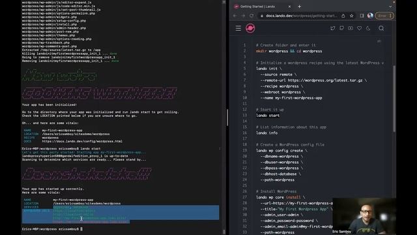
Task: Click docs.lando.dev/config/wordpress.html URL in terminal
Action: pos(82,142)
